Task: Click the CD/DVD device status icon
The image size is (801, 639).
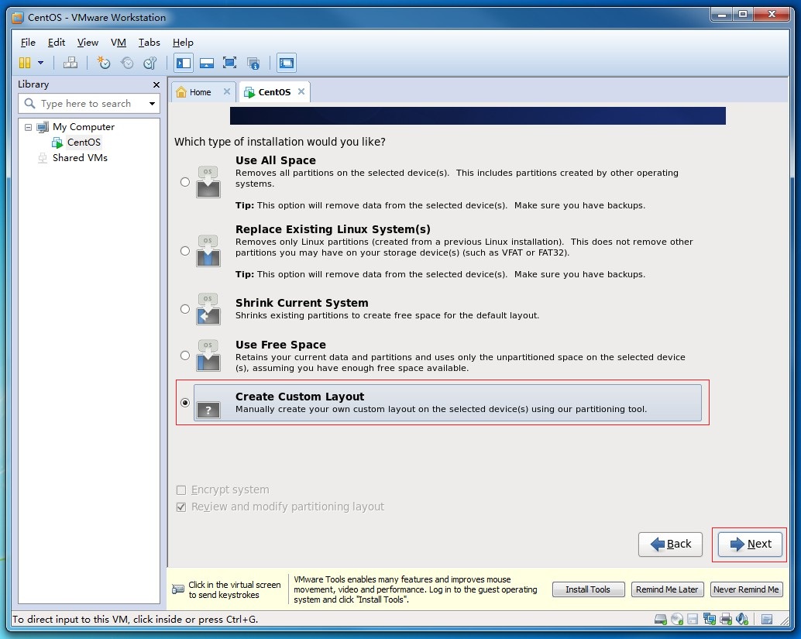Action: 677,619
